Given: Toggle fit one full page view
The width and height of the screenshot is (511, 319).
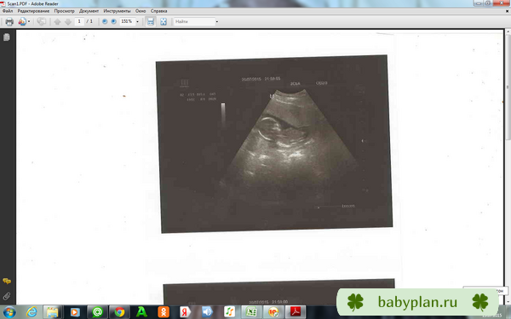Looking at the screenshot, I should [164, 21].
